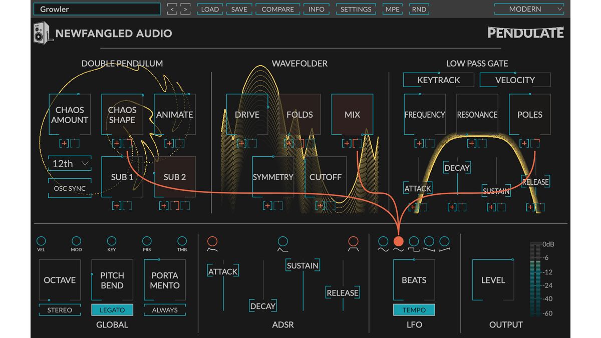The height and width of the screenshot is (338, 601).
Task: Toggle OSC SYNC on
Action: (69, 188)
